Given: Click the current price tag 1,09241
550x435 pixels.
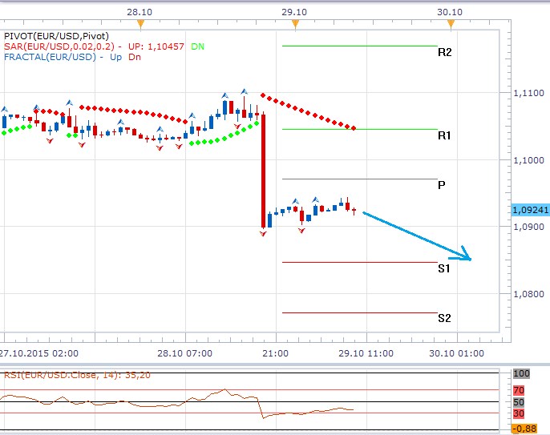Looking at the screenshot, I should click(x=529, y=210).
